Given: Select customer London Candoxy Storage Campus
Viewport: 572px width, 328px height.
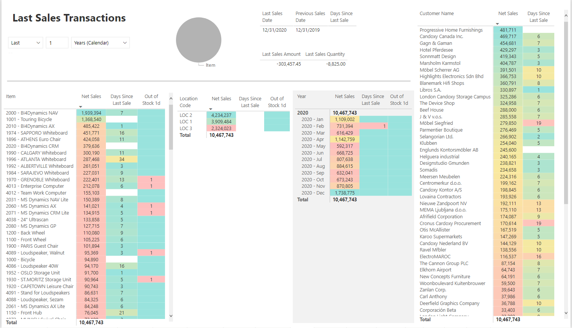Looking at the screenshot, I should click(x=455, y=97).
